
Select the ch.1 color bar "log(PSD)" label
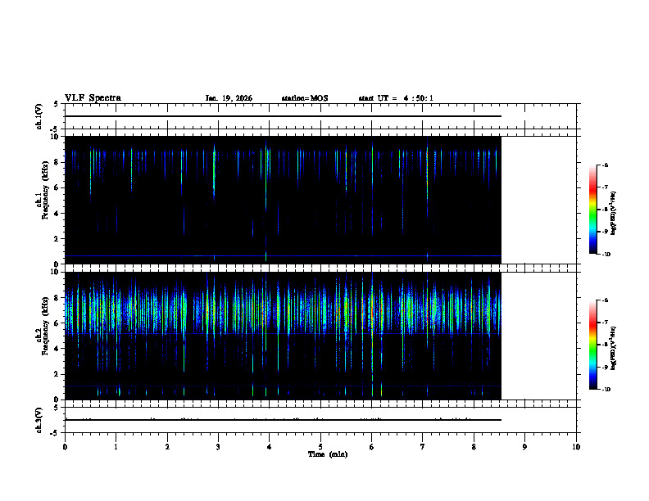tap(614, 214)
